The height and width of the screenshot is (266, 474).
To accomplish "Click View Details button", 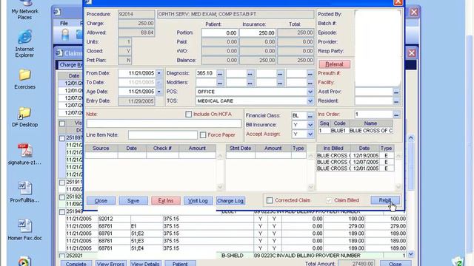I will pyautogui.click(x=145, y=264).
